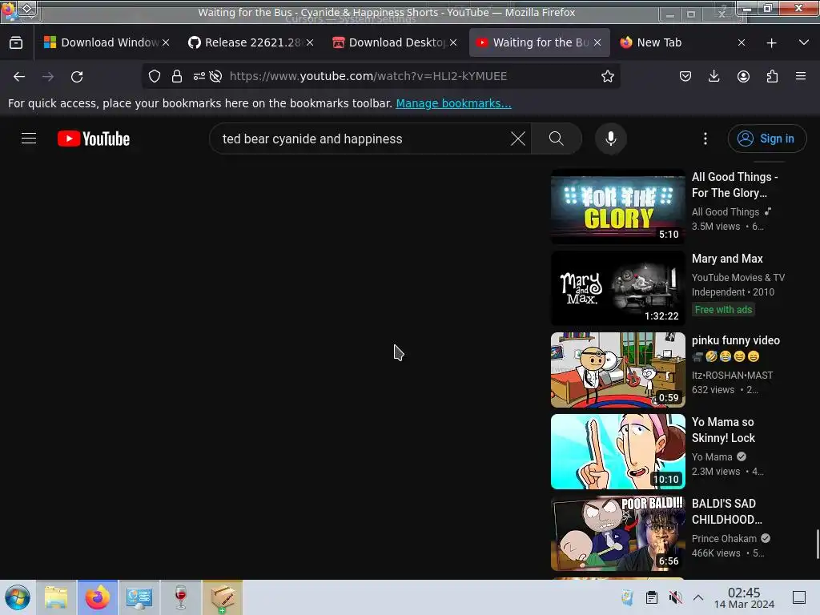Screen dimensions: 820x615
Task: Click Free with ads badge
Action: (723, 310)
